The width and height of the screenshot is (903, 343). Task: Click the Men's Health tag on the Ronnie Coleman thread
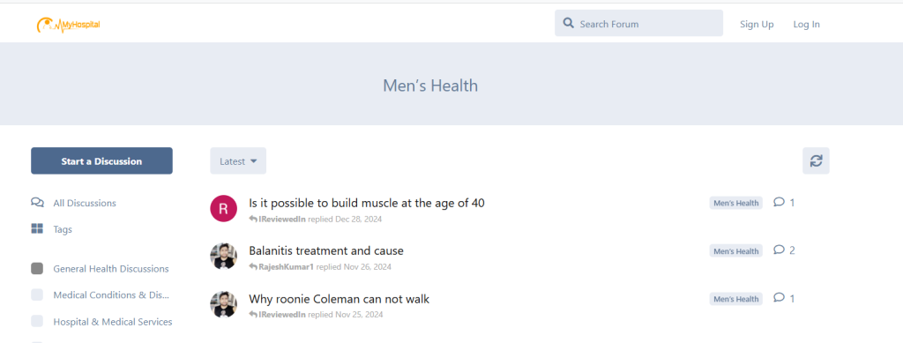(x=736, y=299)
